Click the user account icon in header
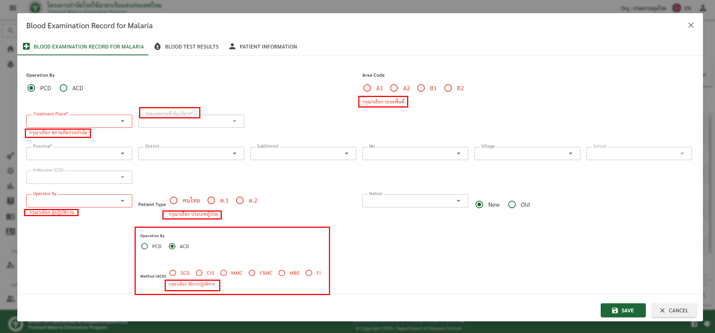The height and width of the screenshot is (333, 715). tap(703, 8)
